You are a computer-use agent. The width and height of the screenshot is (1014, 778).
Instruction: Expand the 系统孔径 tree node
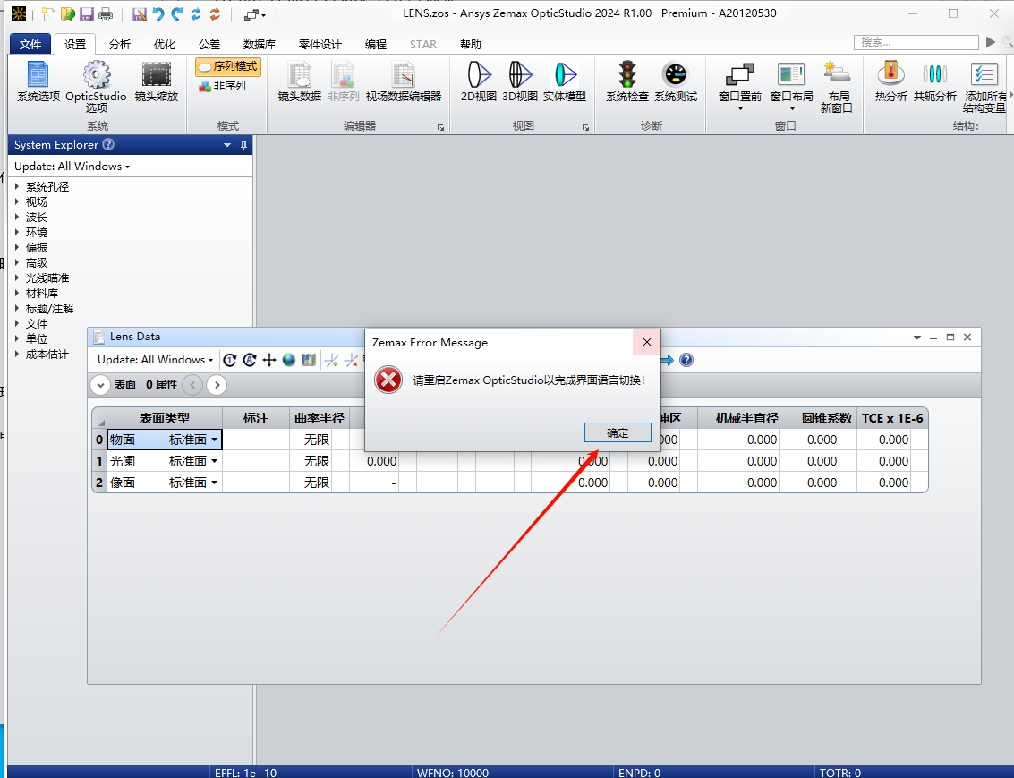point(18,187)
